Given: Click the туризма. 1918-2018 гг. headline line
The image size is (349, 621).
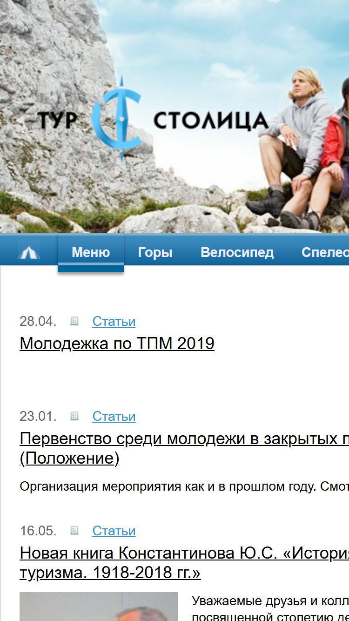Looking at the screenshot, I should click(x=110, y=573).
